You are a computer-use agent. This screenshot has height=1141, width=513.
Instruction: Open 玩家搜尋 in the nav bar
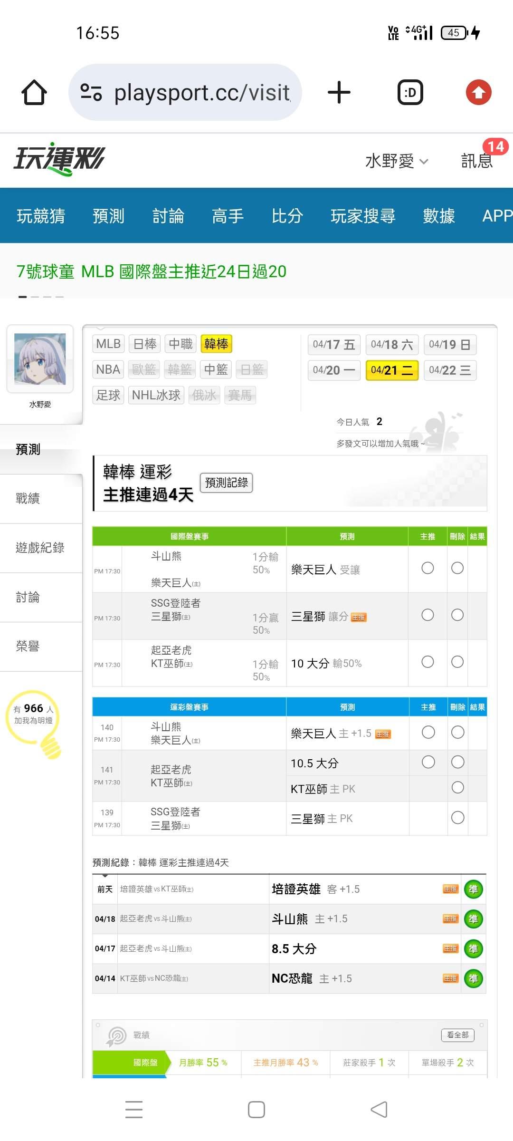[363, 216]
